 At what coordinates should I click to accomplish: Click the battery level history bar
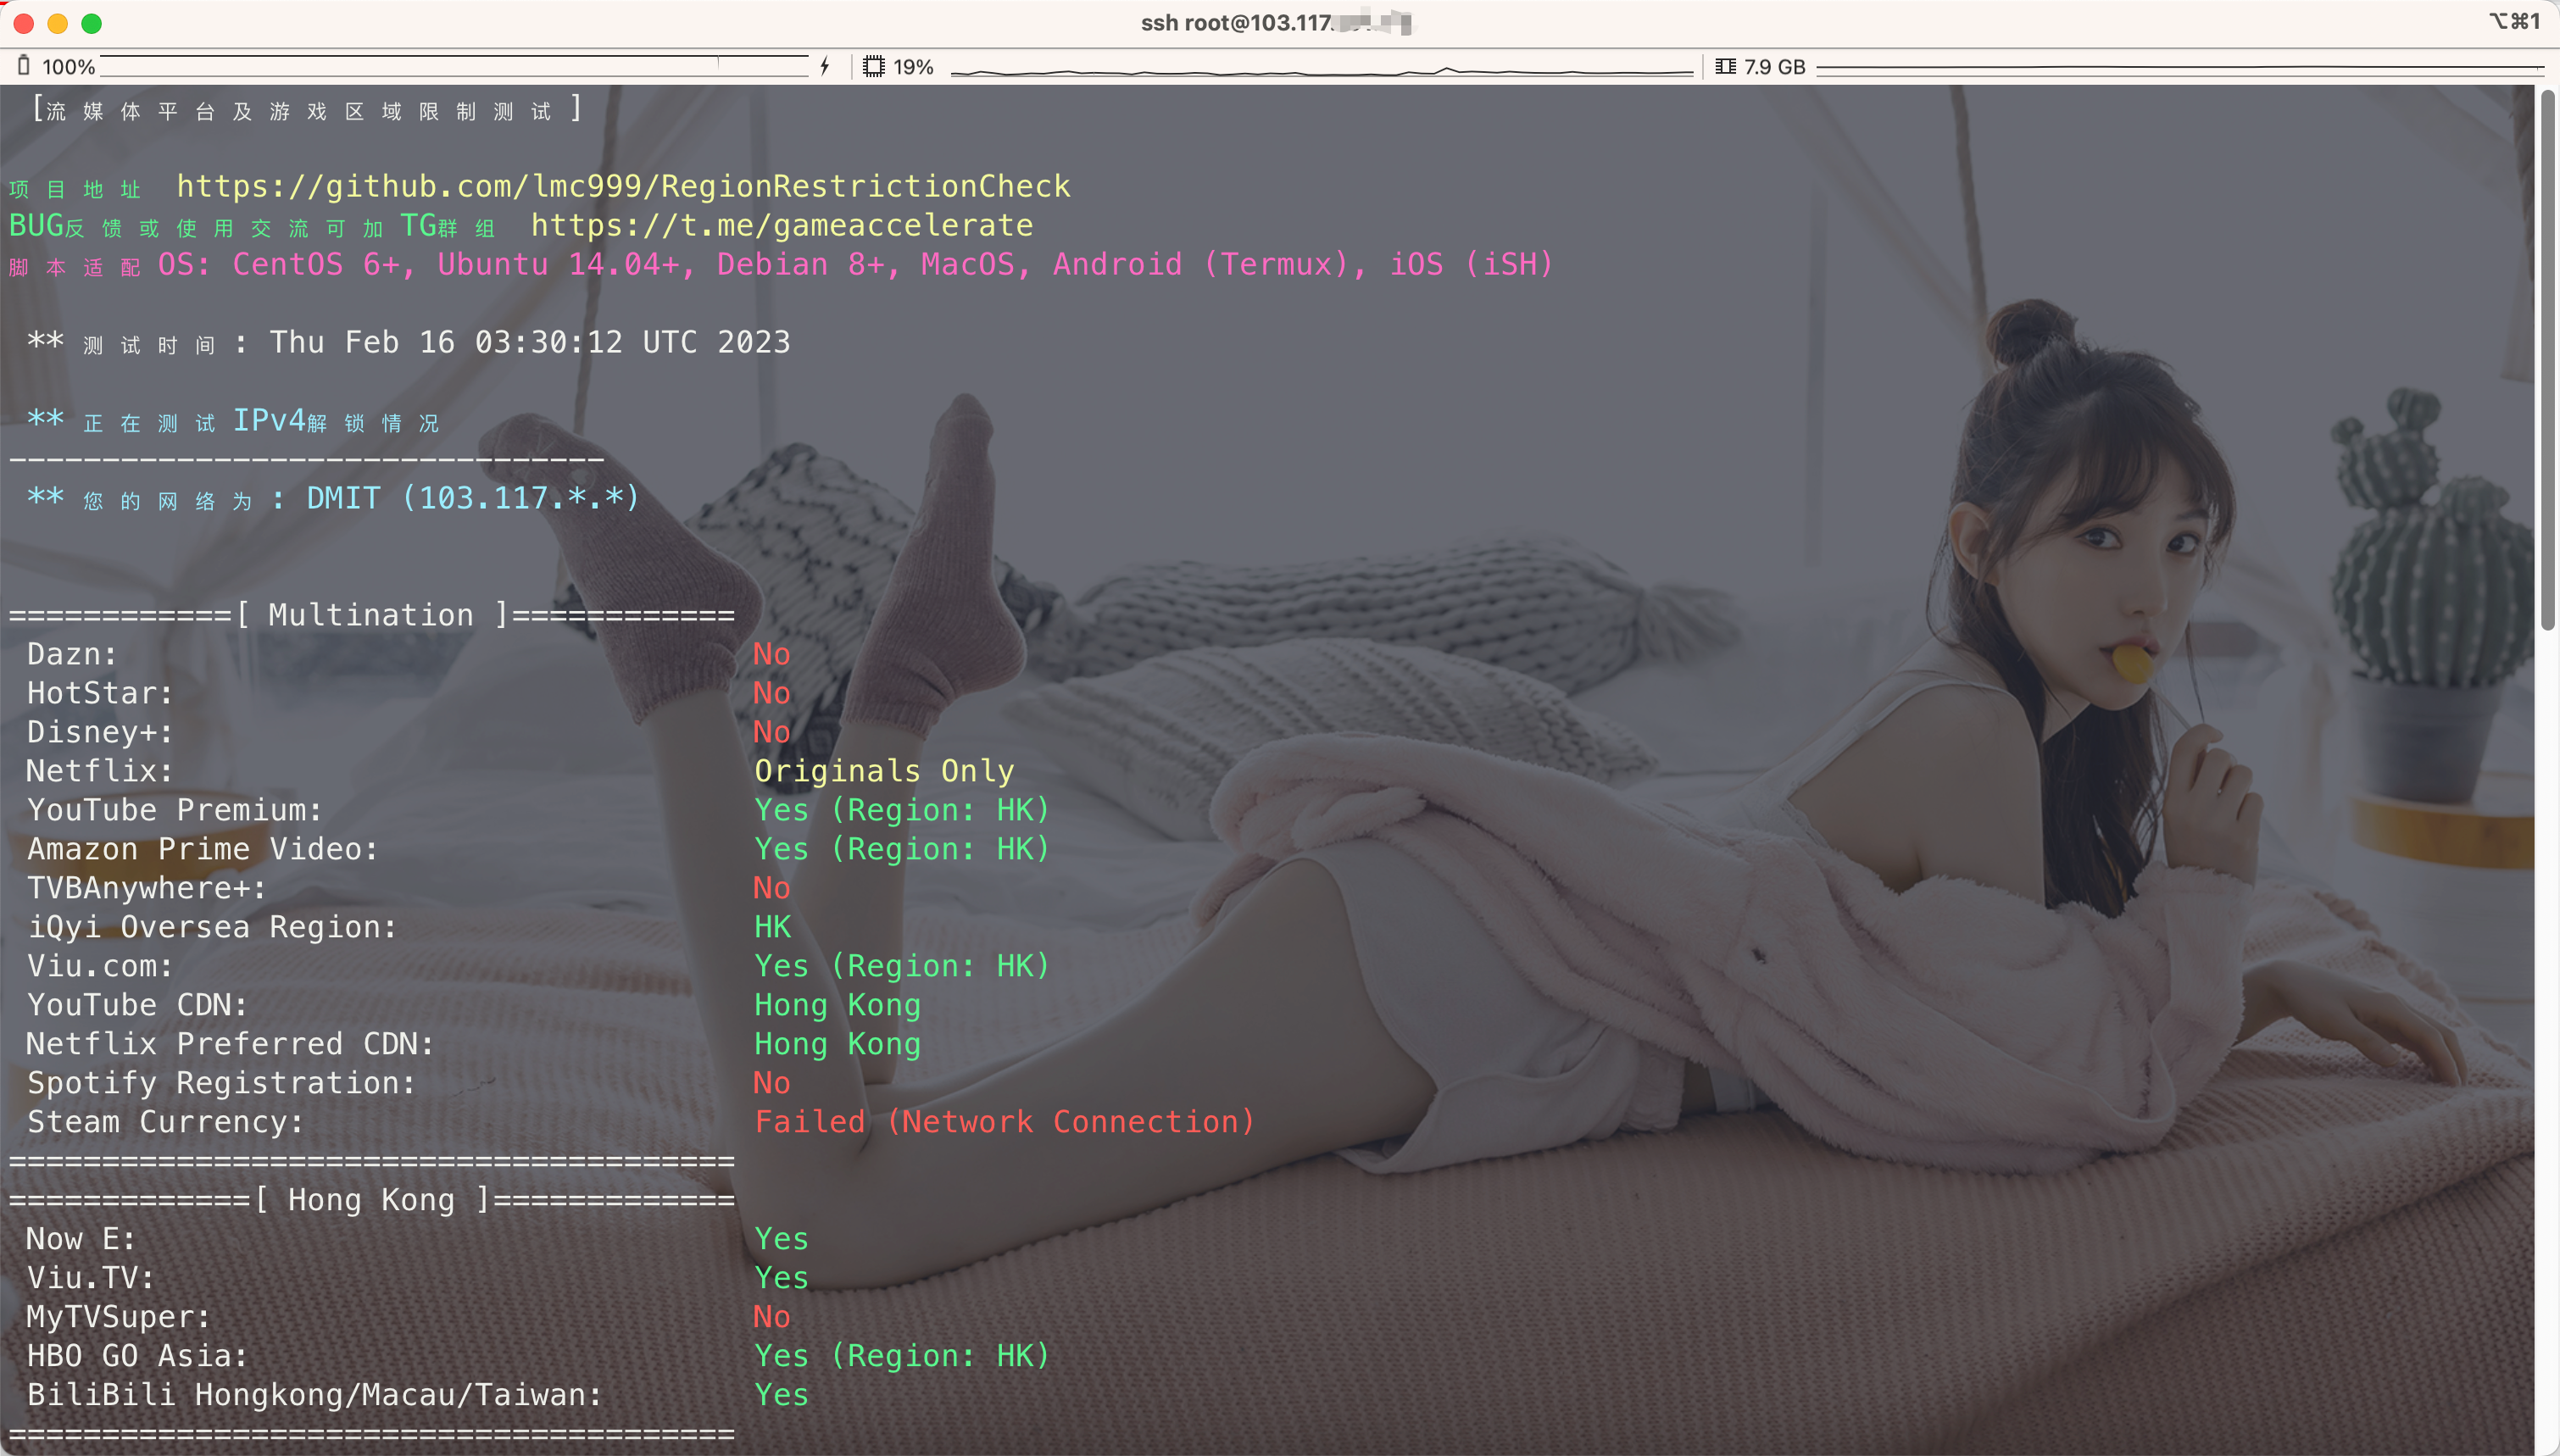455,66
